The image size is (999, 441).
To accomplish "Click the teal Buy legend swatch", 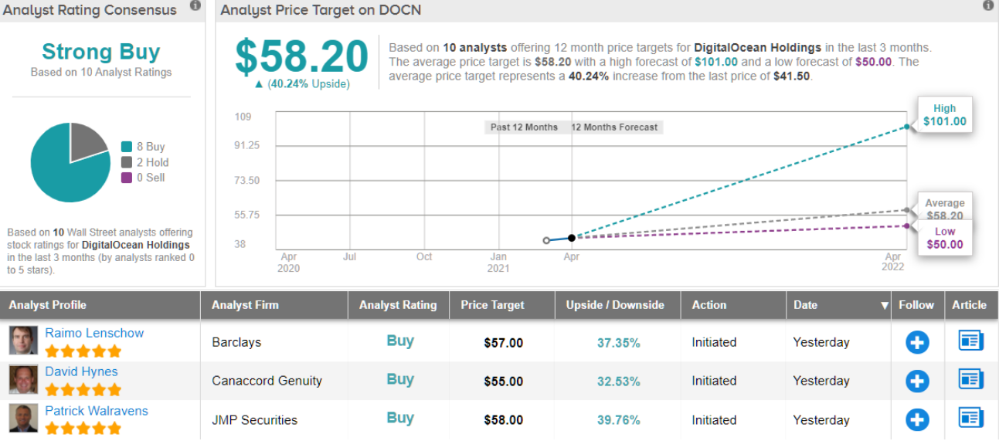I will 127,147.
